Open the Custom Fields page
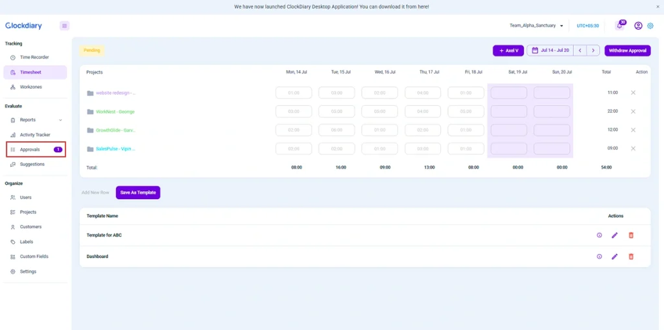The height and width of the screenshot is (330, 664). pyautogui.click(x=35, y=257)
